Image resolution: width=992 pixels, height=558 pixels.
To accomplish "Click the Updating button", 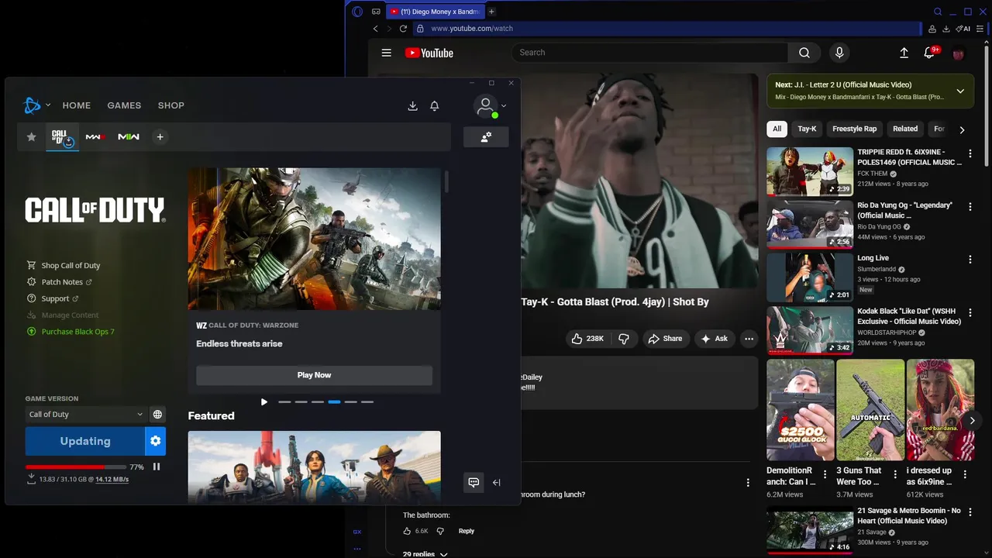I will [85, 441].
